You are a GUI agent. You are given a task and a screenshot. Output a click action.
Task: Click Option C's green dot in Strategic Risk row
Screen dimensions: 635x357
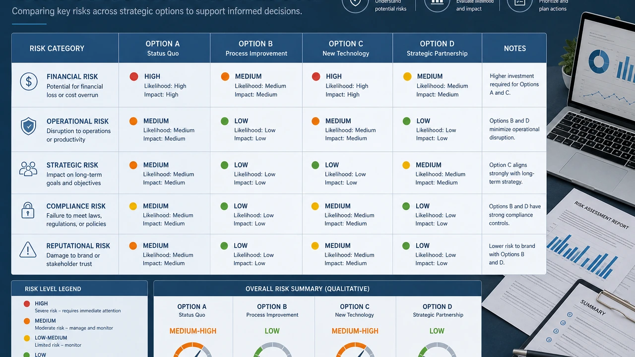pos(316,165)
